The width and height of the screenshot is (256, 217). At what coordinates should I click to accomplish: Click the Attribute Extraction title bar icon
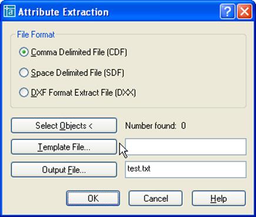[x=9, y=11]
